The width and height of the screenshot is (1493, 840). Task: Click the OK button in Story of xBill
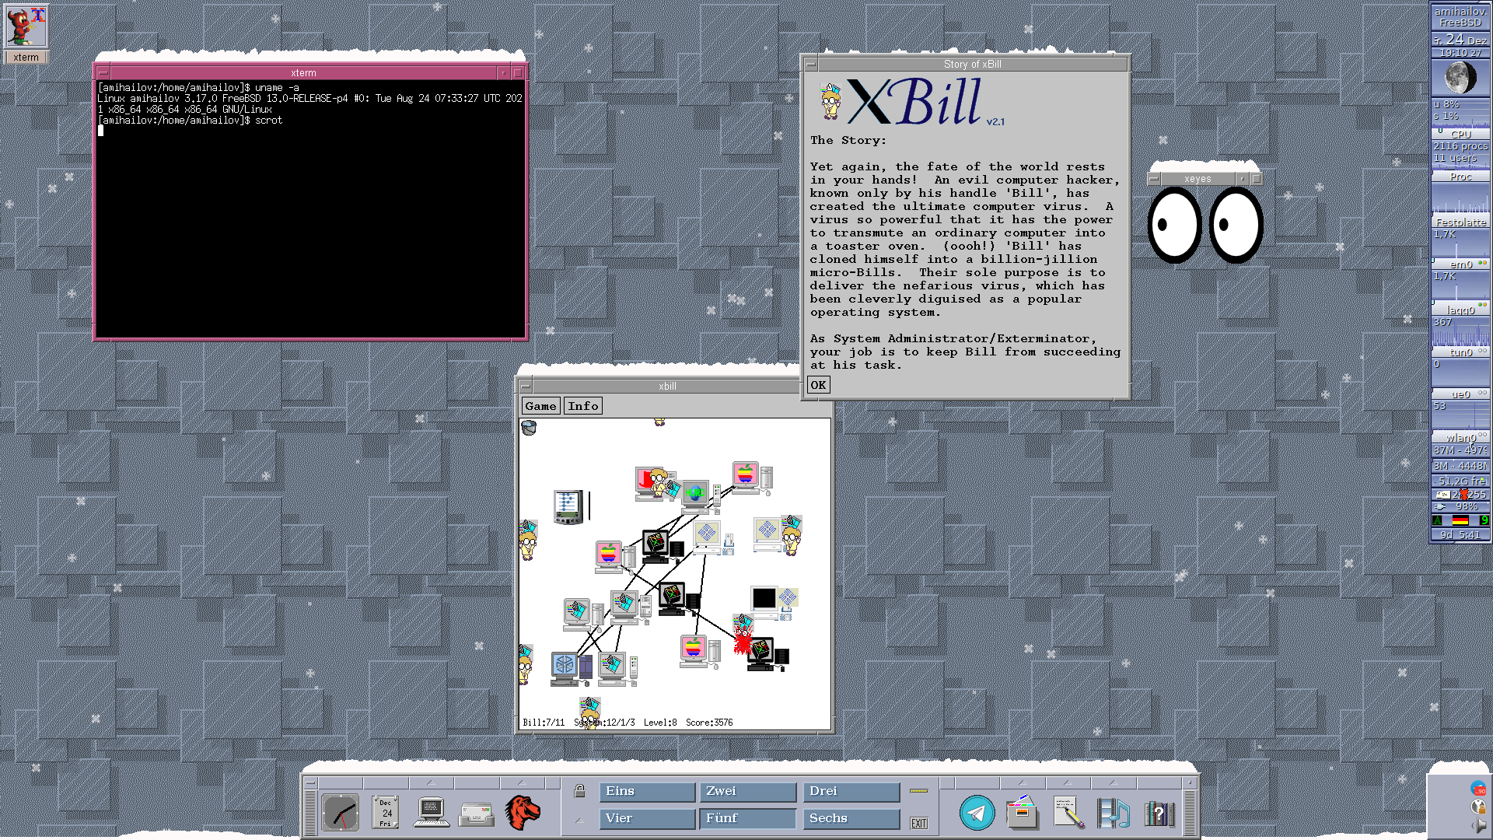[818, 385]
